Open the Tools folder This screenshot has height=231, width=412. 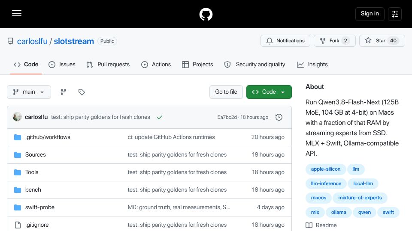tap(32, 172)
